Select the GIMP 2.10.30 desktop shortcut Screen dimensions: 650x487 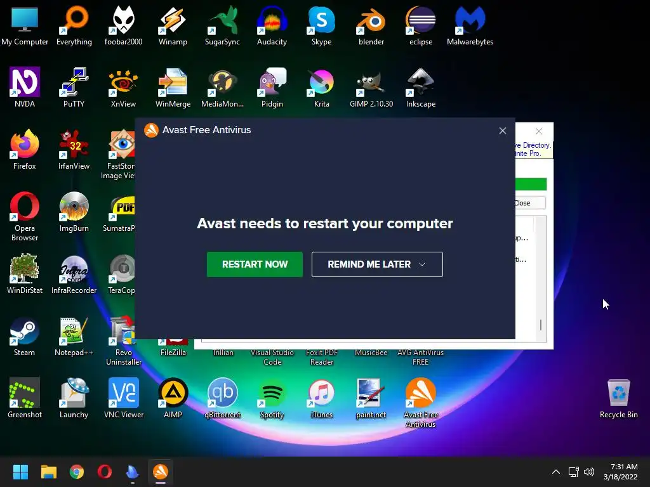coord(371,88)
